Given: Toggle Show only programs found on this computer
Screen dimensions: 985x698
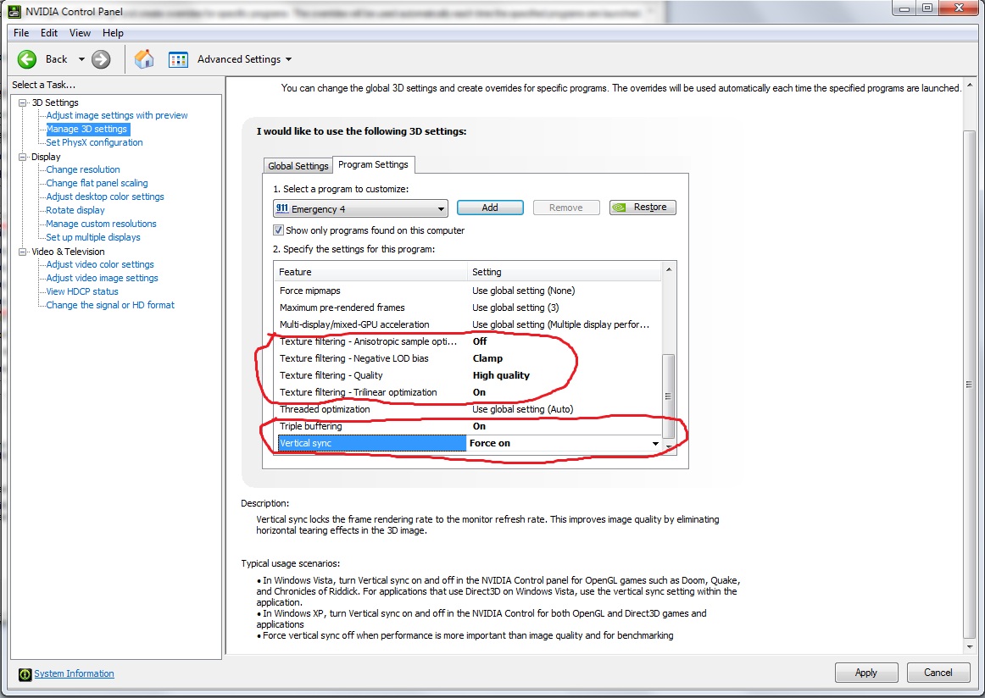Looking at the screenshot, I should (278, 230).
